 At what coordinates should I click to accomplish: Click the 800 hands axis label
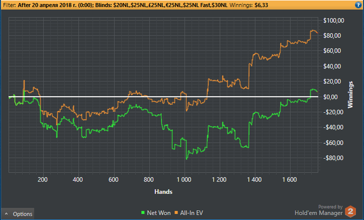(x=149, y=179)
